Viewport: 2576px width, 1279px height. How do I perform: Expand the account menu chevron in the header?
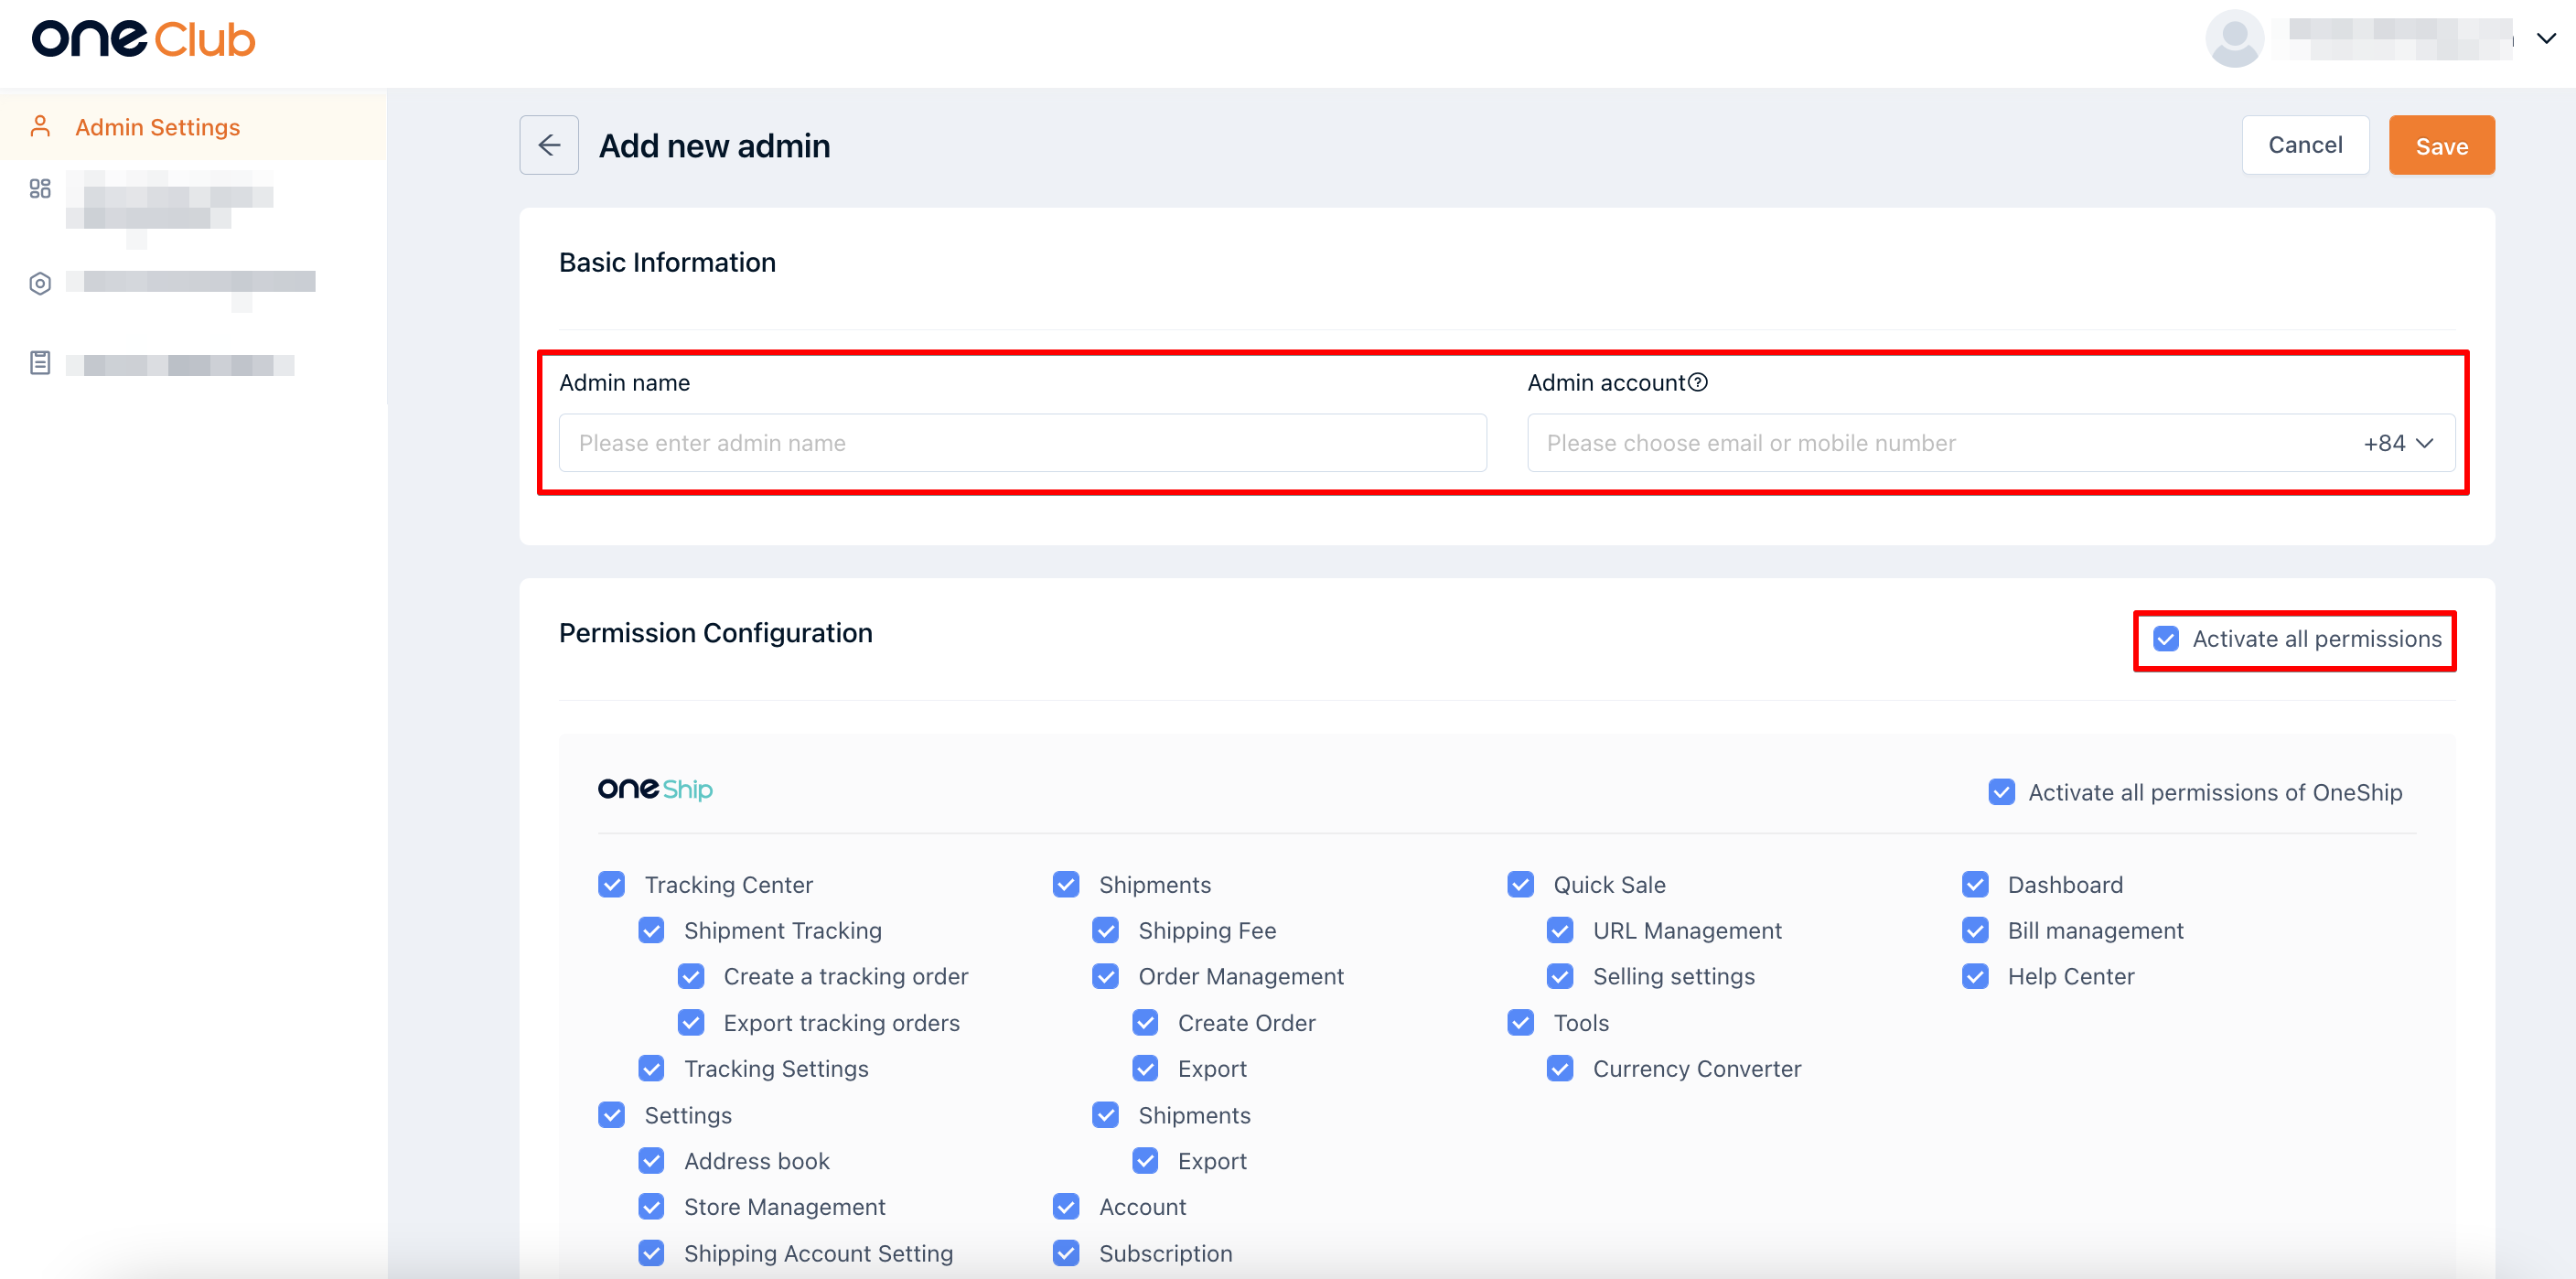coord(2546,39)
